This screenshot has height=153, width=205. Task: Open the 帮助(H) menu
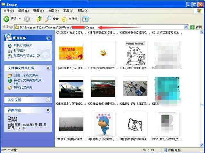[x=83, y=11]
